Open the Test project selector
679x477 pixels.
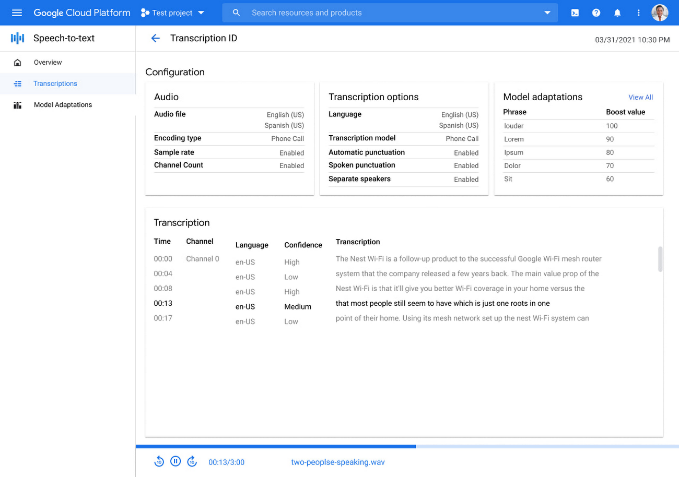tap(172, 13)
